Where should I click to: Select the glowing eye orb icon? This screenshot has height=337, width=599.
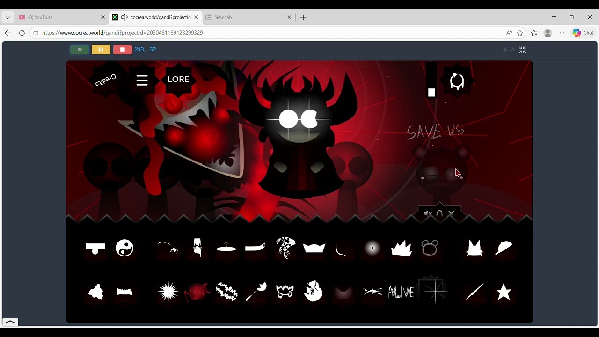tap(373, 248)
